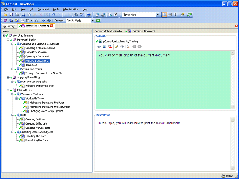The width and height of the screenshot is (239, 179).
Task: Open the question icon dropdown arrow
Action: 31,21
